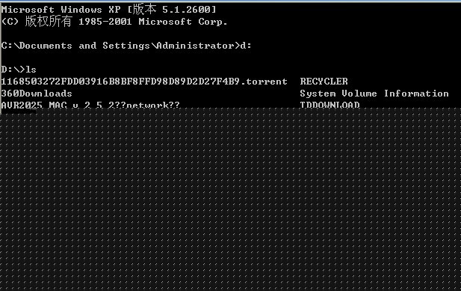Image resolution: width=461 pixels, height=291 pixels.
Task: Click the version number 5.1.2600
Action: click(186, 10)
